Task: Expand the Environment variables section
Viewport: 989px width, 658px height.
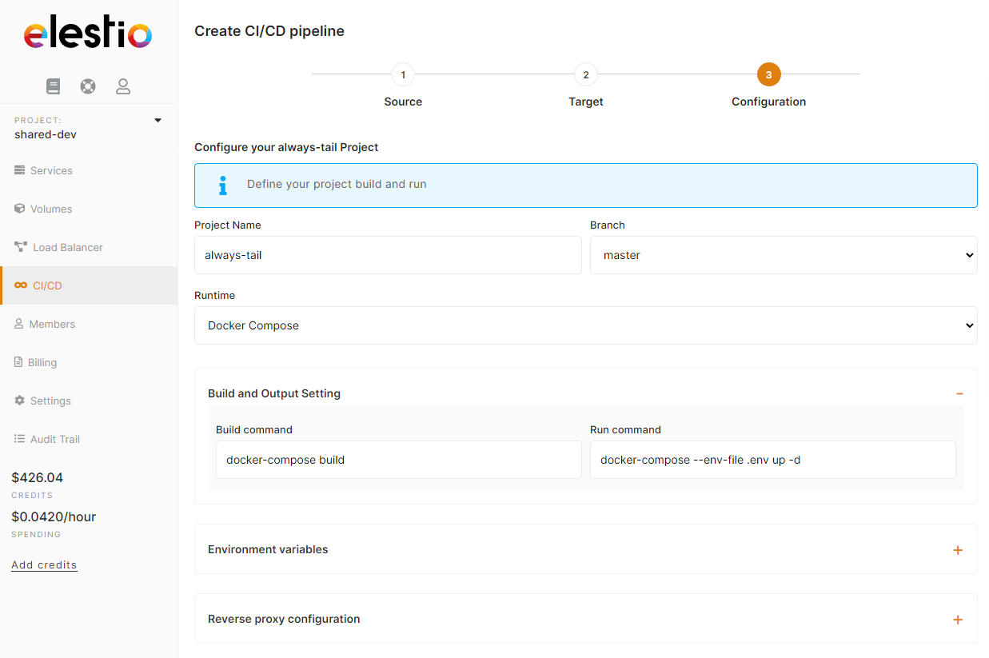Action: pyautogui.click(x=958, y=550)
